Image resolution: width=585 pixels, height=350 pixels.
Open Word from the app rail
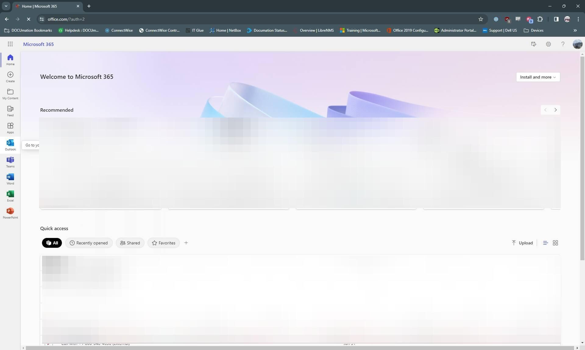tap(10, 179)
